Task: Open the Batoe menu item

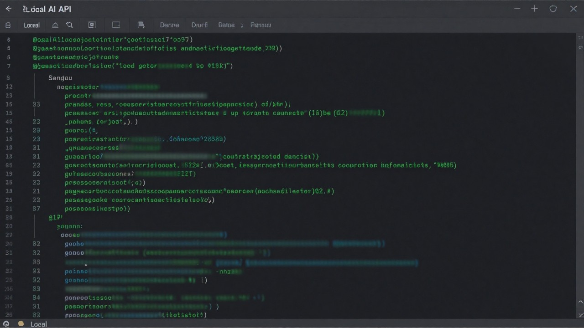Action: (226, 25)
